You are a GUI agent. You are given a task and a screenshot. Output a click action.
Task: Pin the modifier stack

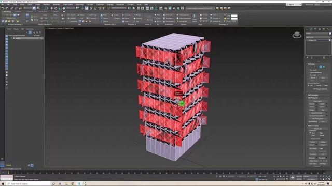tap(307, 57)
